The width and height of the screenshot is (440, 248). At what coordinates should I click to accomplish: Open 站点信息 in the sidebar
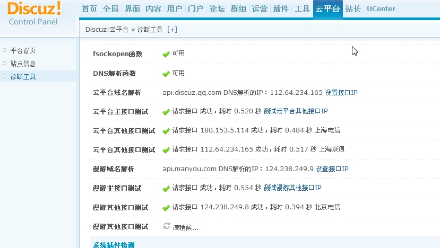[x=23, y=64]
